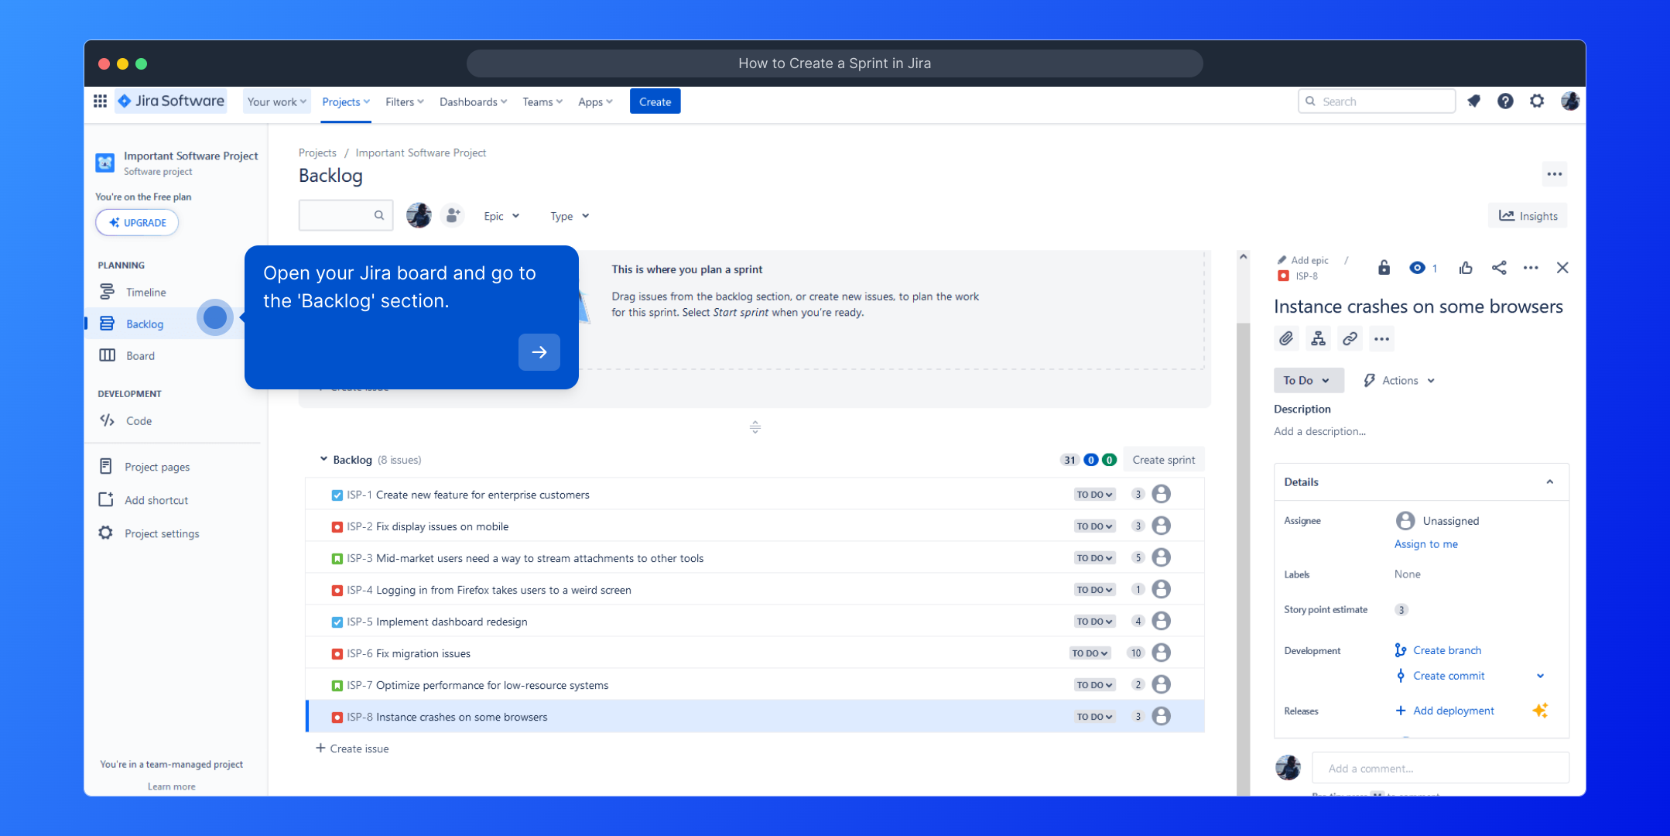Filter by user avatar in backlog toolbar

coord(419,215)
